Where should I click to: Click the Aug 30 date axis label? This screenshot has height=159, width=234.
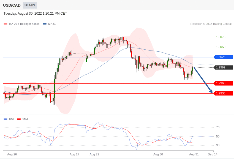[158, 154]
